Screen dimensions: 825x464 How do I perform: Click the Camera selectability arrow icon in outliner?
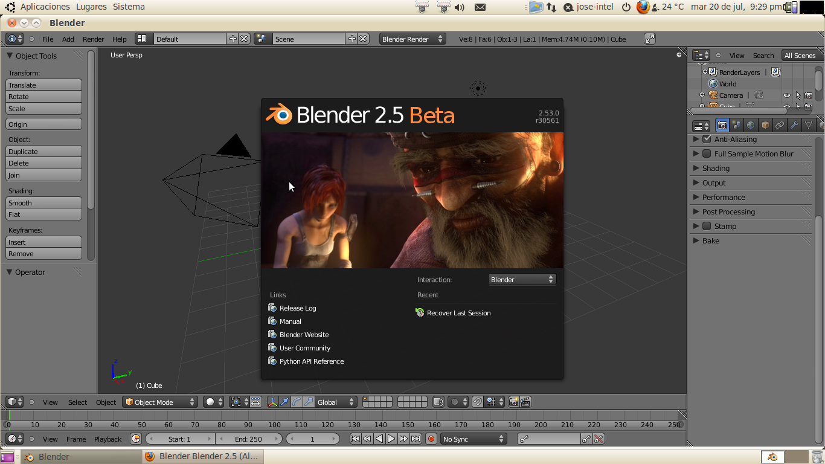point(798,95)
